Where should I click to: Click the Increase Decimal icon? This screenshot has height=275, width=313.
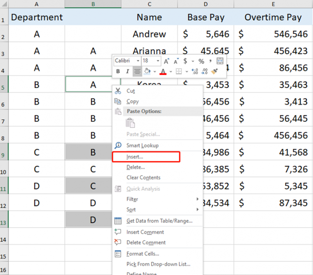pos(195,71)
